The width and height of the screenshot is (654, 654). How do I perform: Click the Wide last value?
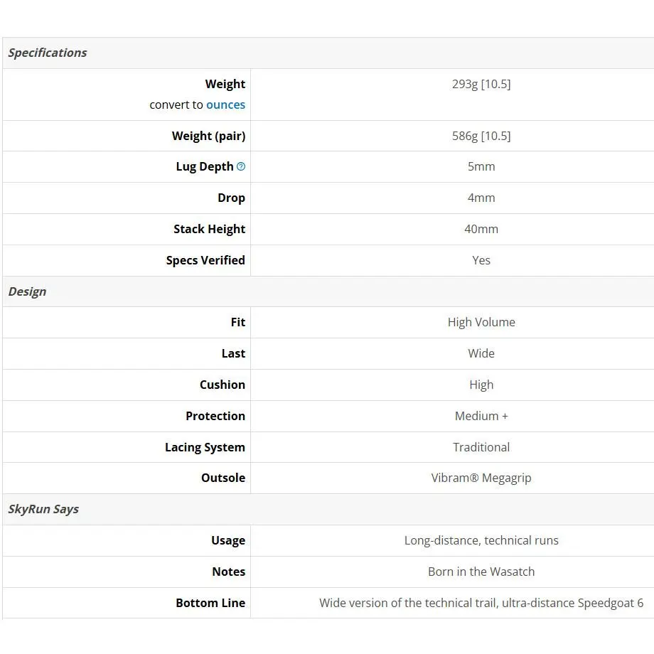tap(481, 353)
